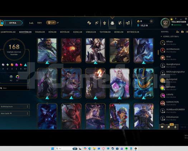Image resolution: width=188 pixels, height=151 pixels.
Task: Collapse the GENEL (37/261) friends group
Action: [162, 36]
